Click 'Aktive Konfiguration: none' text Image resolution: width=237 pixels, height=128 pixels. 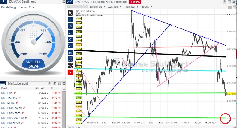[89, 15]
